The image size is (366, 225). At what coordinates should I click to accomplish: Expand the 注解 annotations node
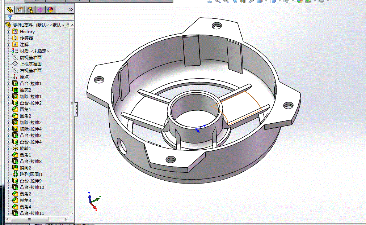click(9, 45)
